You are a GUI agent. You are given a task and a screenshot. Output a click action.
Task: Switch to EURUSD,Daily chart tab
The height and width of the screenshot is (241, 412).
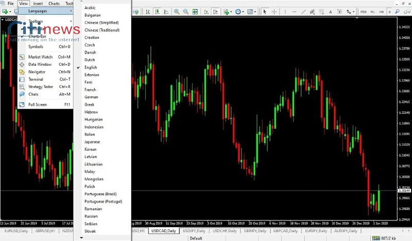tap(16, 231)
